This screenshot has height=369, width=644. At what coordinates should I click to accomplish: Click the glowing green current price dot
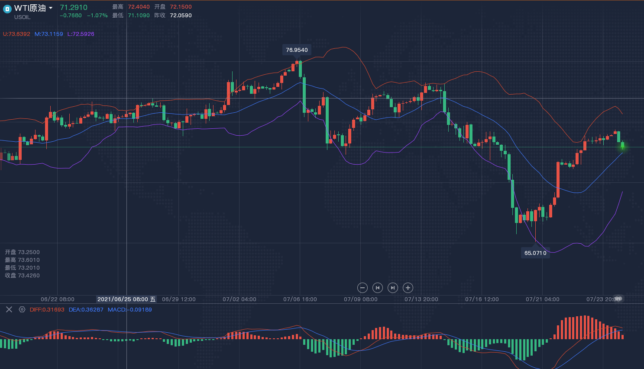pos(622,147)
